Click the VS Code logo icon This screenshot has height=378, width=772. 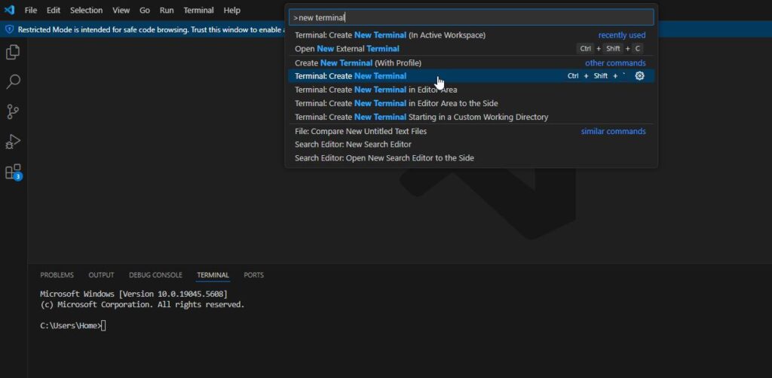[x=10, y=11]
